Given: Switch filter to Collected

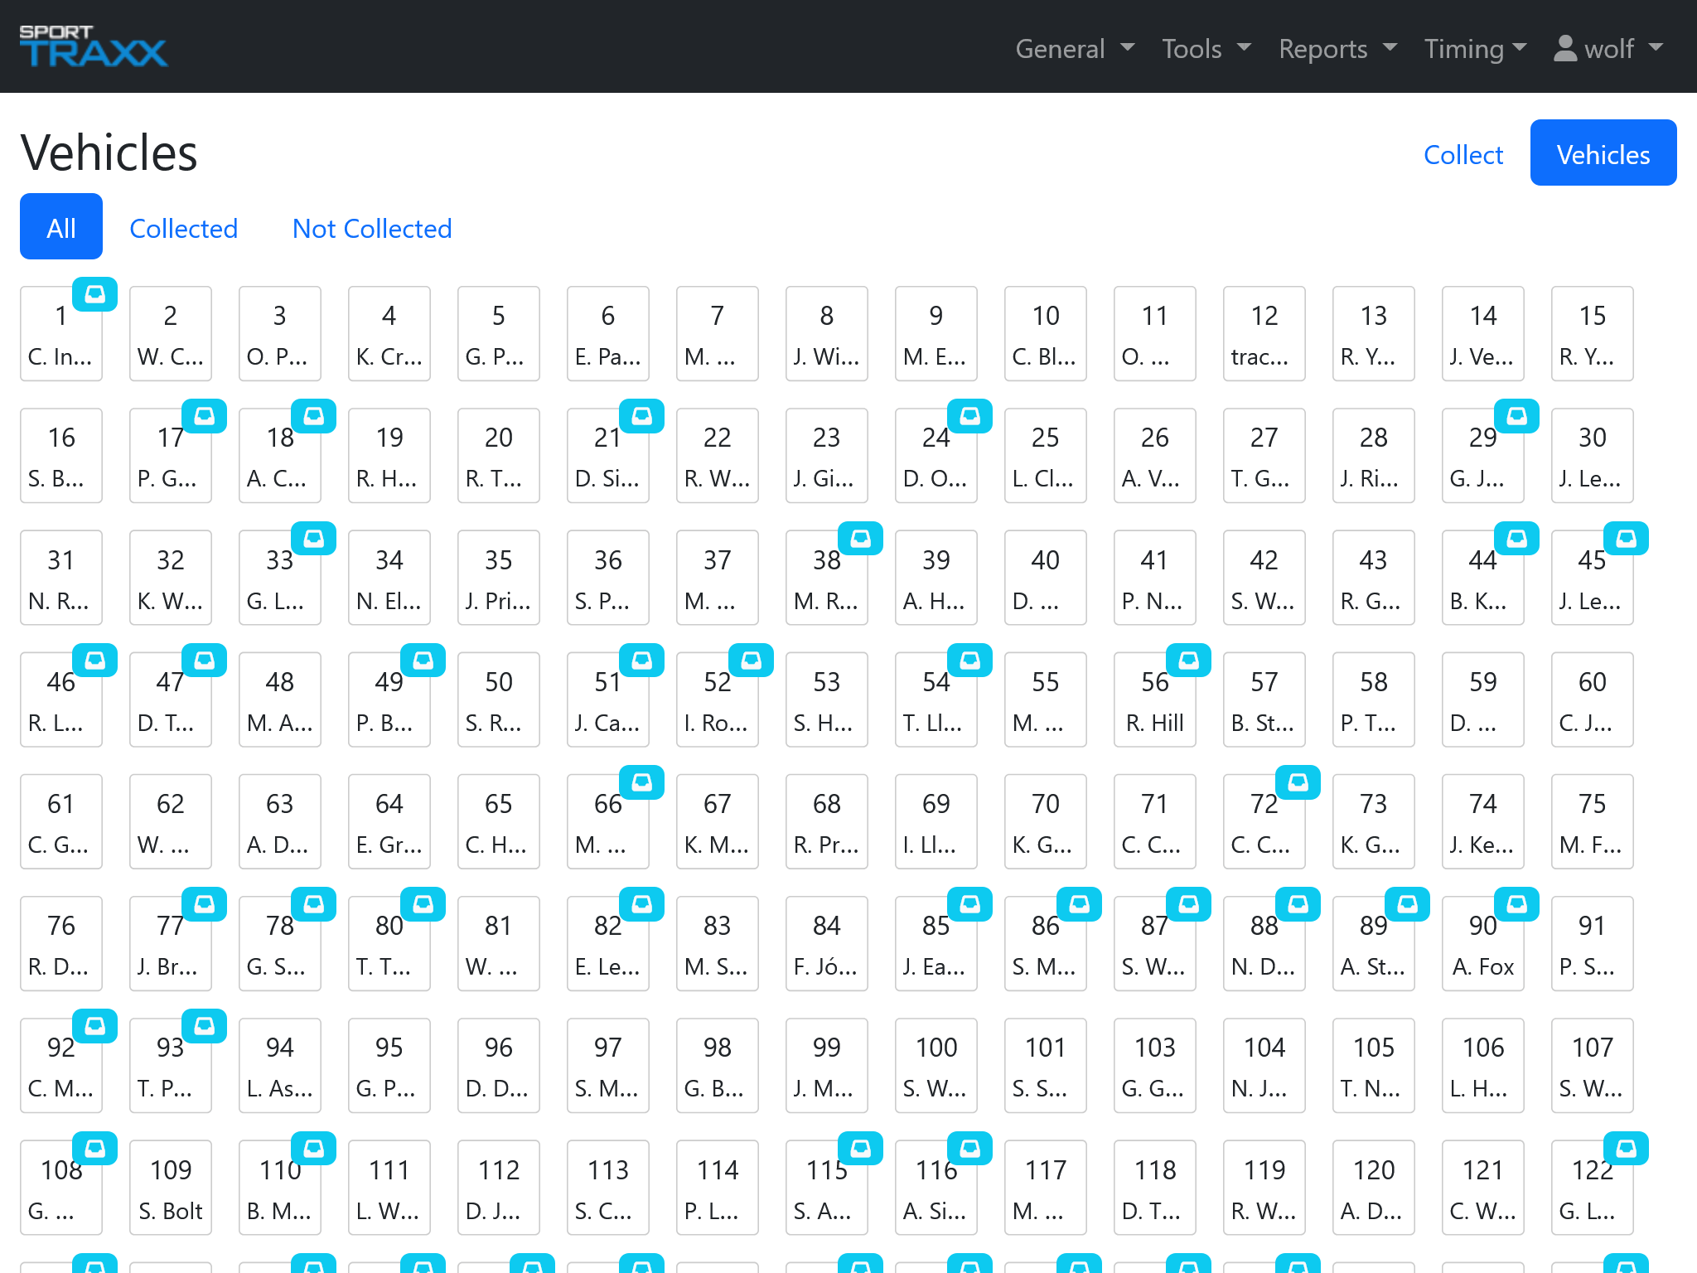Looking at the screenshot, I should click(x=184, y=228).
